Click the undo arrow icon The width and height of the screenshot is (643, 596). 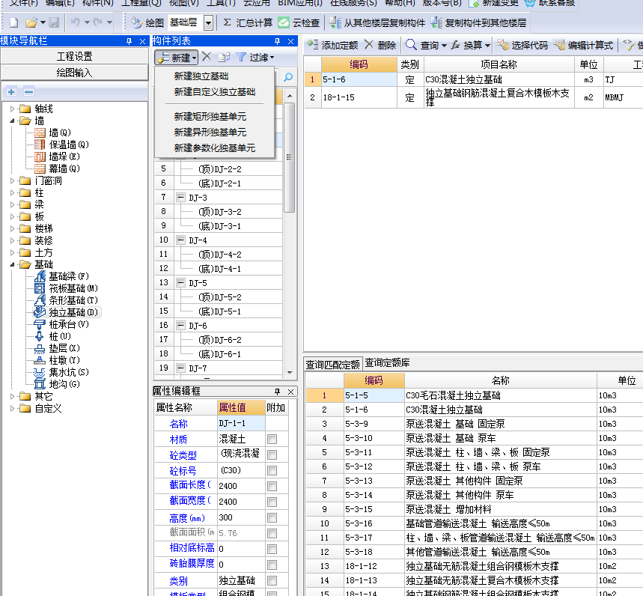75,22
